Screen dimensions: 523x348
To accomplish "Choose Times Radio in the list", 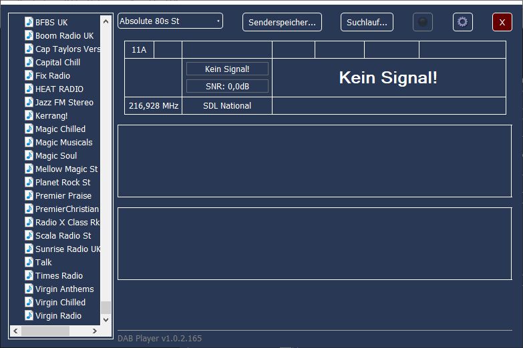I will point(59,275).
